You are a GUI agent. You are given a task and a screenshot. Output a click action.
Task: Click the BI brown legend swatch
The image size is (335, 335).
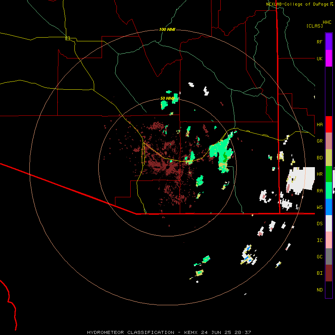point(329,273)
